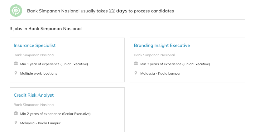
Task: Click briefcase icon in Branding Insight Executive card
Action: click(x=136, y=64)
